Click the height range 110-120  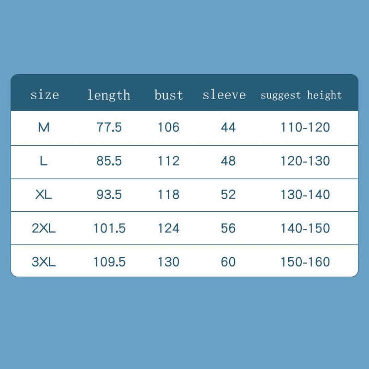coord(305,127)
